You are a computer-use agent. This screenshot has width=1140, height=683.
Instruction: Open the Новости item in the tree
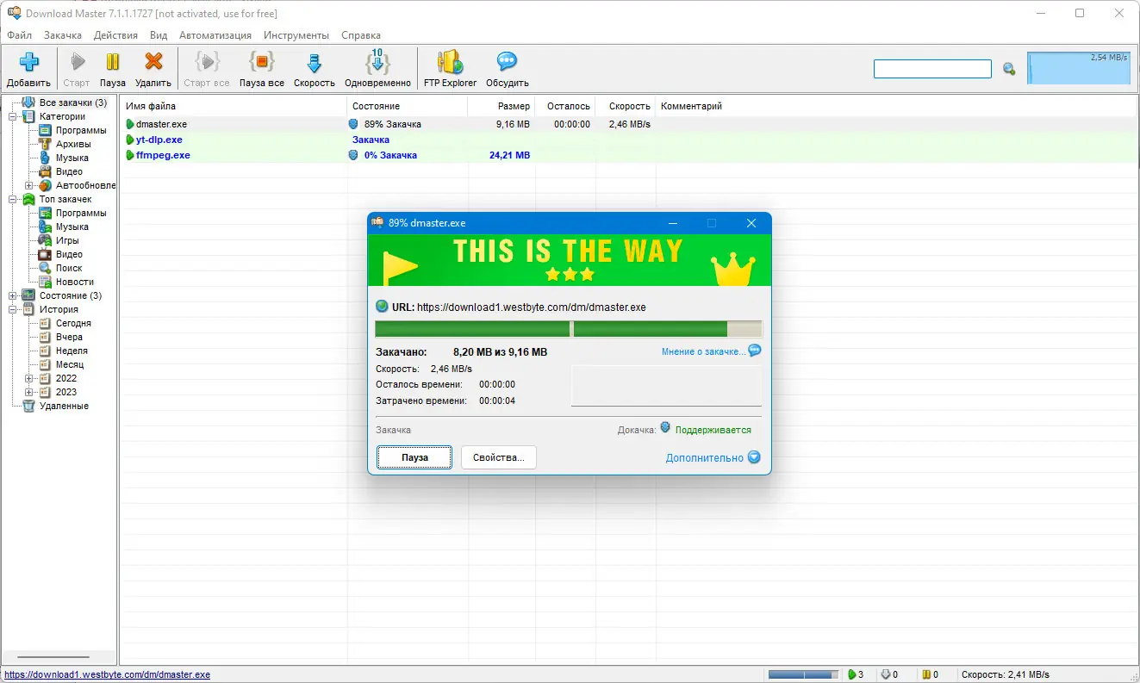tap(75, 282)
